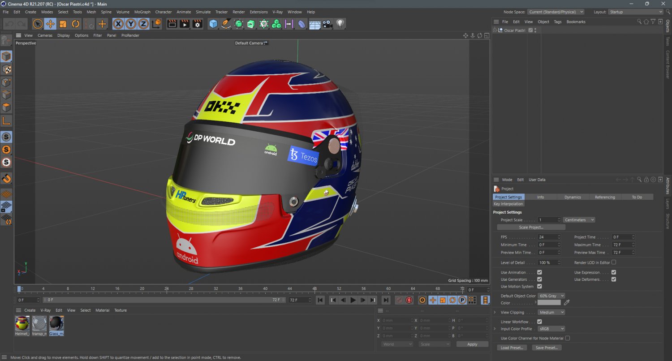Render to Picture Viewer
Screen dimensions: 672x361
[x=185, y=24]
